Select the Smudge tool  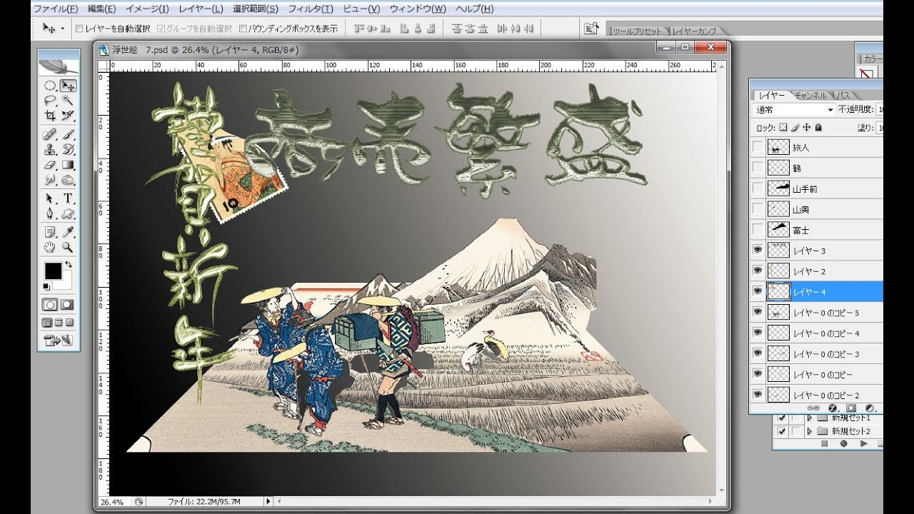pyautogui.click(x=50, y=179)
